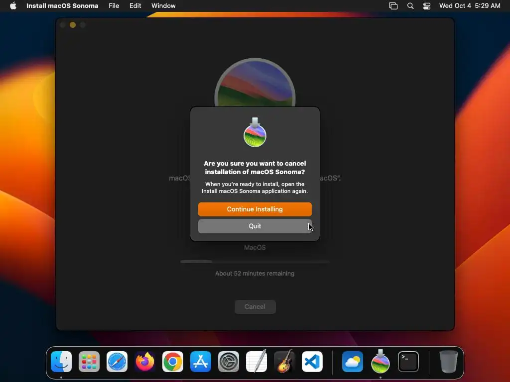Click the Sonoma artwork circle image
This screenshot has width=510, height=382.
(255, 83)
